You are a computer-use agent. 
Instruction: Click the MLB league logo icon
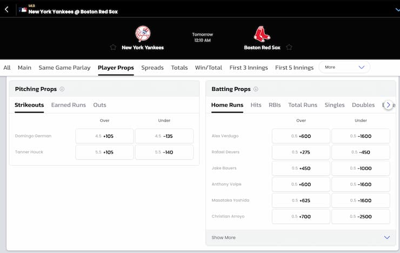point(23,10)
